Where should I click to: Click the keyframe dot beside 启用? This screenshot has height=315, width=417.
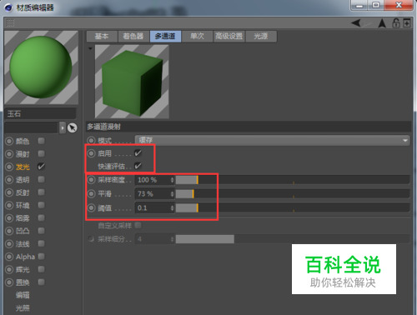point(91,153)
